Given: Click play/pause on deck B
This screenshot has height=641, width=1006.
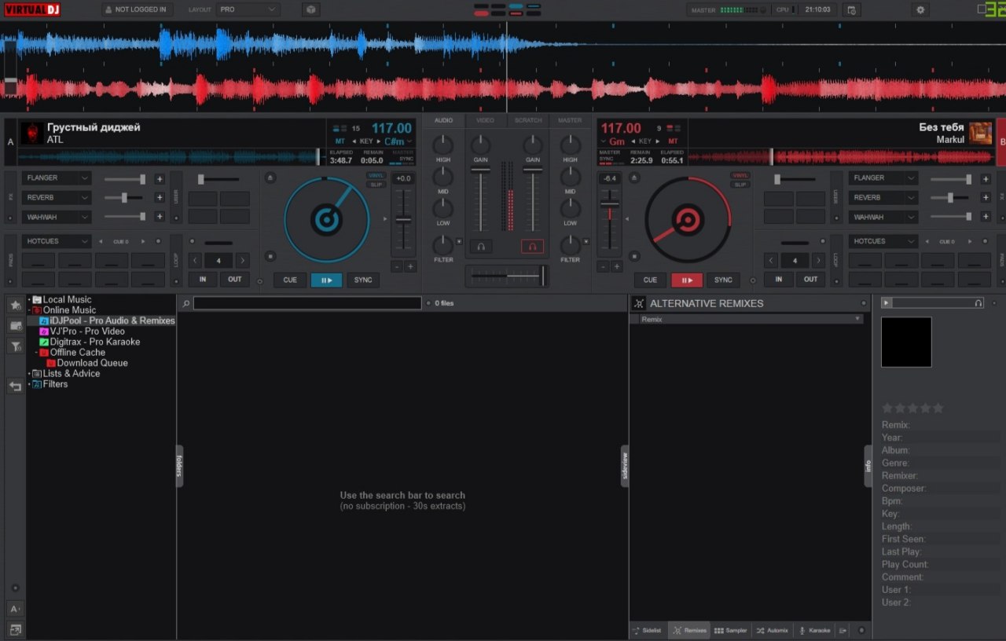Looking at the screenshot, I should [x=686, y=280].
